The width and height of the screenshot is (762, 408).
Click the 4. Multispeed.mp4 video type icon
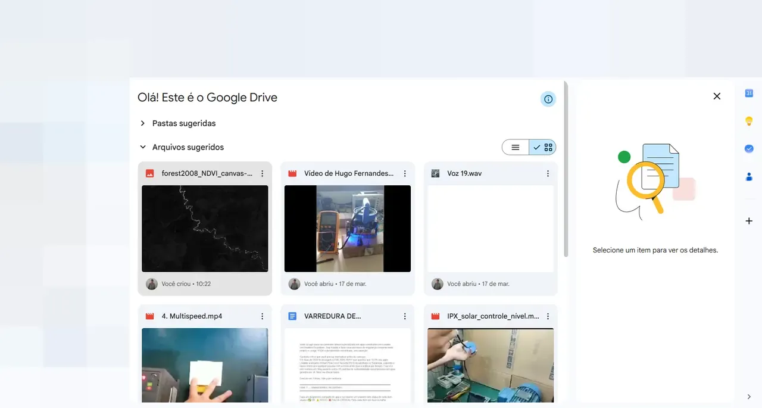(x=150, y=316)
